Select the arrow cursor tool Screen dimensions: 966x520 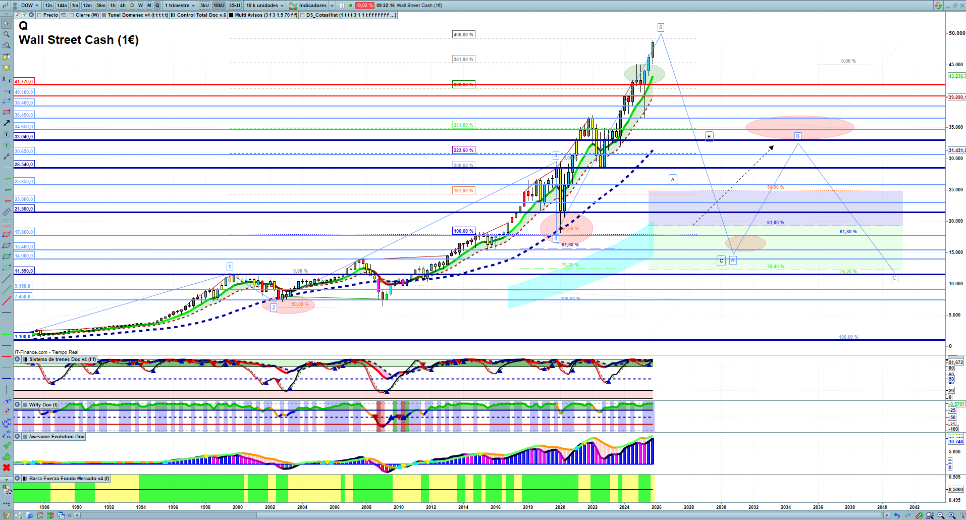pyautogui.click(x=7, y=23)
